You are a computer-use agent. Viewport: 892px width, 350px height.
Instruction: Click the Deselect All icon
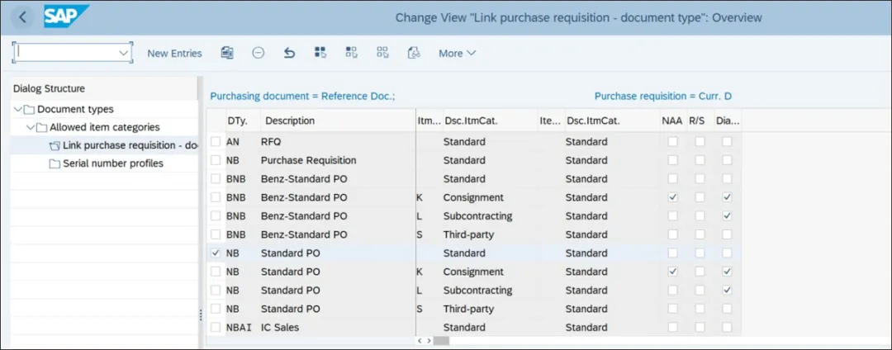pyautogui.click(x=382, y=53)
